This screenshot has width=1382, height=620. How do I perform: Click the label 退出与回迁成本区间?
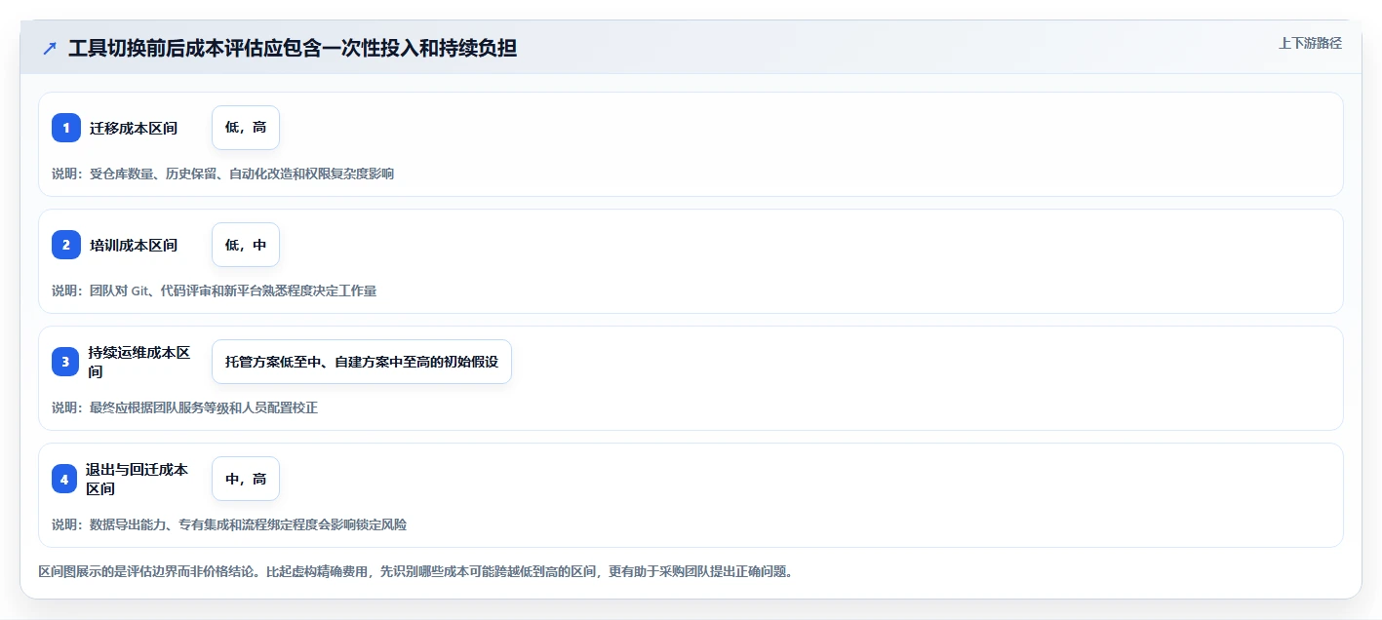click(x=137, y=479)
